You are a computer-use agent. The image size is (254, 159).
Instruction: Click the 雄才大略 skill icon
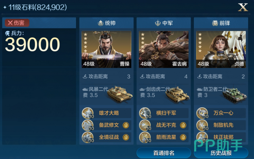(88, 113)
